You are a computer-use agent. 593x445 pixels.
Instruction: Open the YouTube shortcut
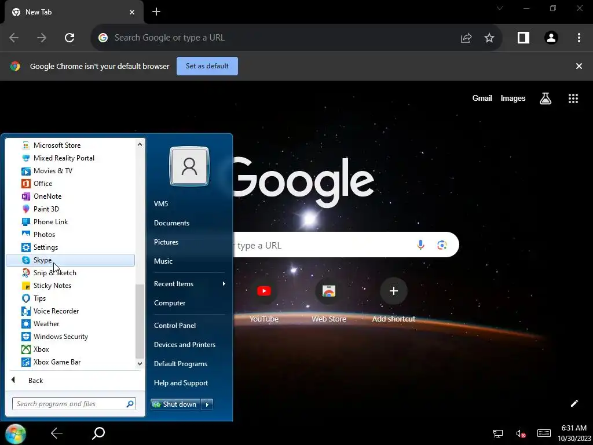264,301
